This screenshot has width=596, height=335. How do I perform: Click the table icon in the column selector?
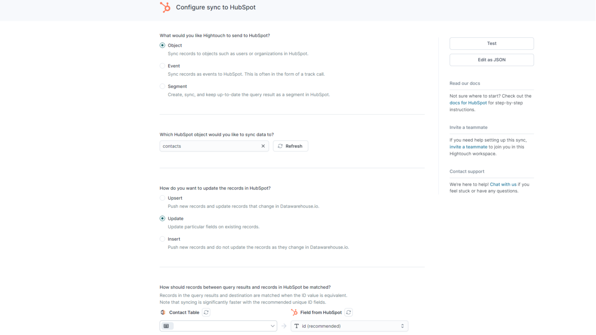(166, 326)
